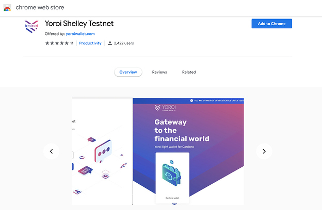Image resolution: width=322 pixels, height=210 pixels.
Task: Open the Related tab
Action: click(189, 72)
